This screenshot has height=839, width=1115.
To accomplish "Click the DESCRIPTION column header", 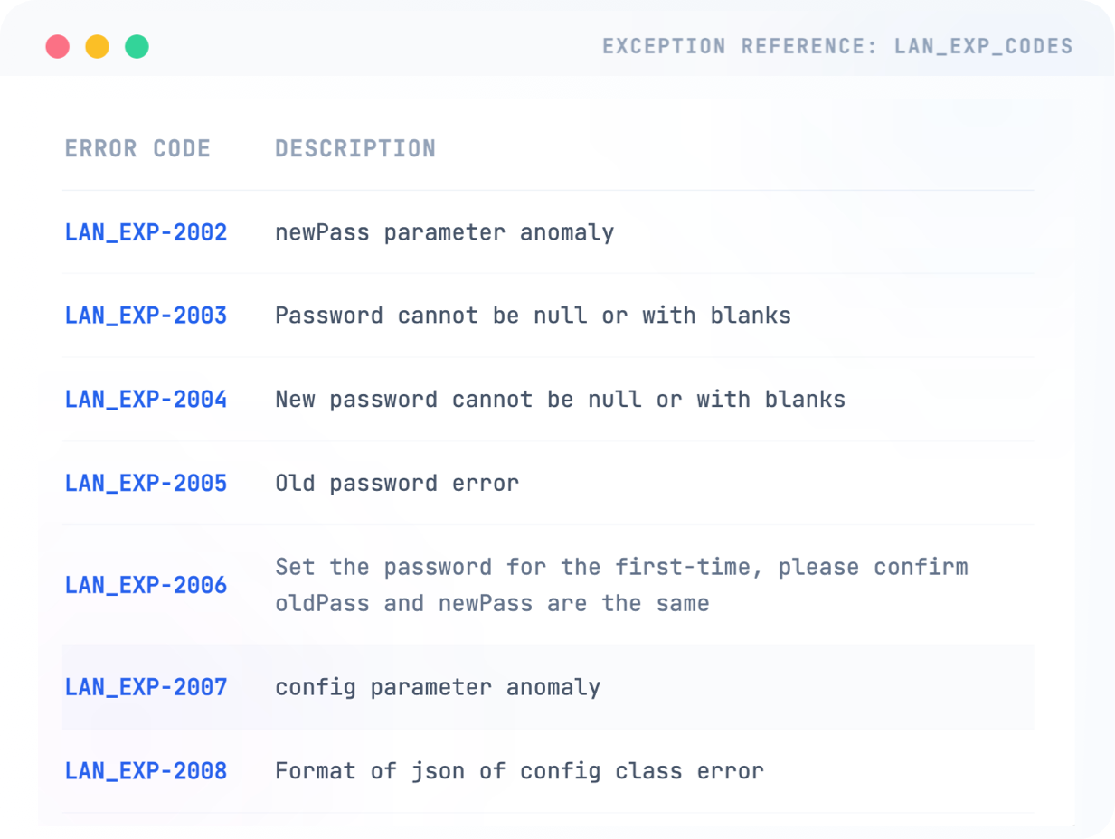I will (355, 148).
